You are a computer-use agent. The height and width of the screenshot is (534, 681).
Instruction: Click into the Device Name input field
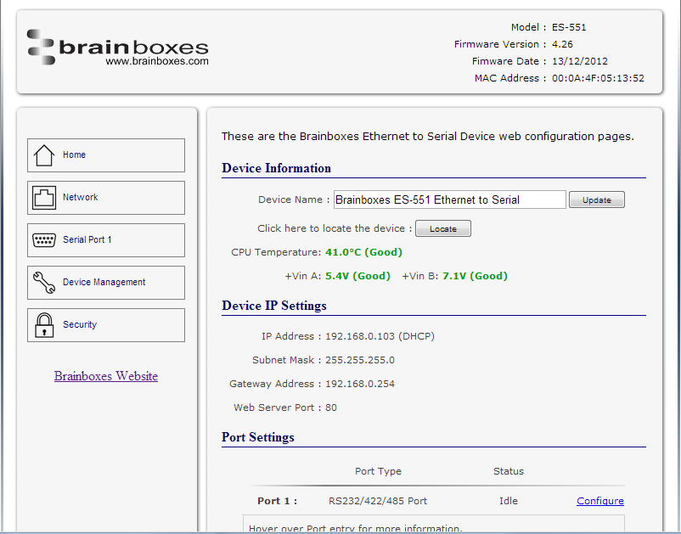(x=449, y=200)
